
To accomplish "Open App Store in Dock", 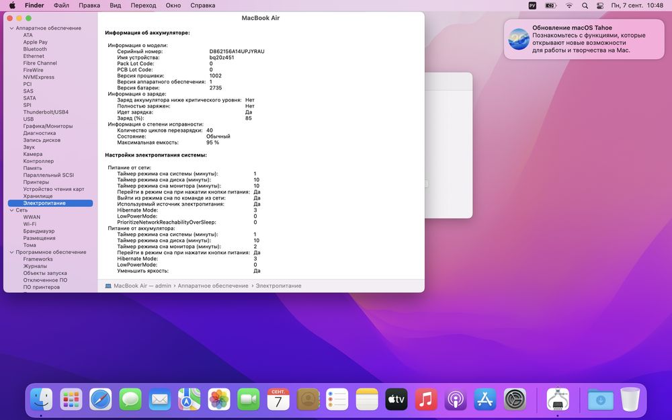I will point(485,399).
